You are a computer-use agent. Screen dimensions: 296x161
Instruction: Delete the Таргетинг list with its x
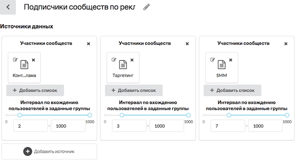point(132,60)
